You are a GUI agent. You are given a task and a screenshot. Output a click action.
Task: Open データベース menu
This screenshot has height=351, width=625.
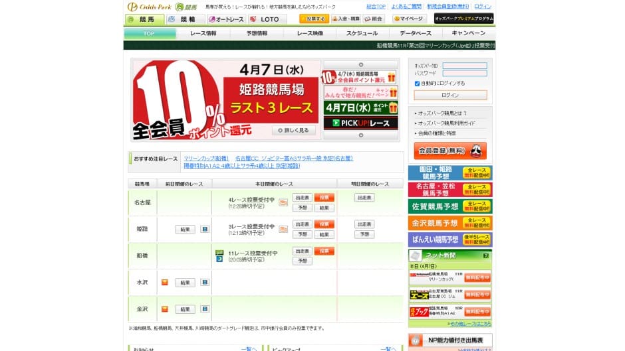pyautogui.click(x=416, y=33)
